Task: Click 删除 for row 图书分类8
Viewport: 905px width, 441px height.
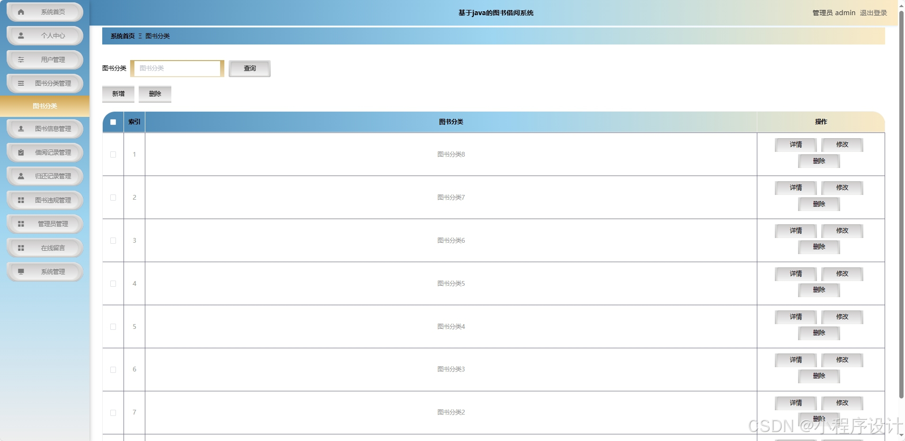Action: click(x=819, y=161)
